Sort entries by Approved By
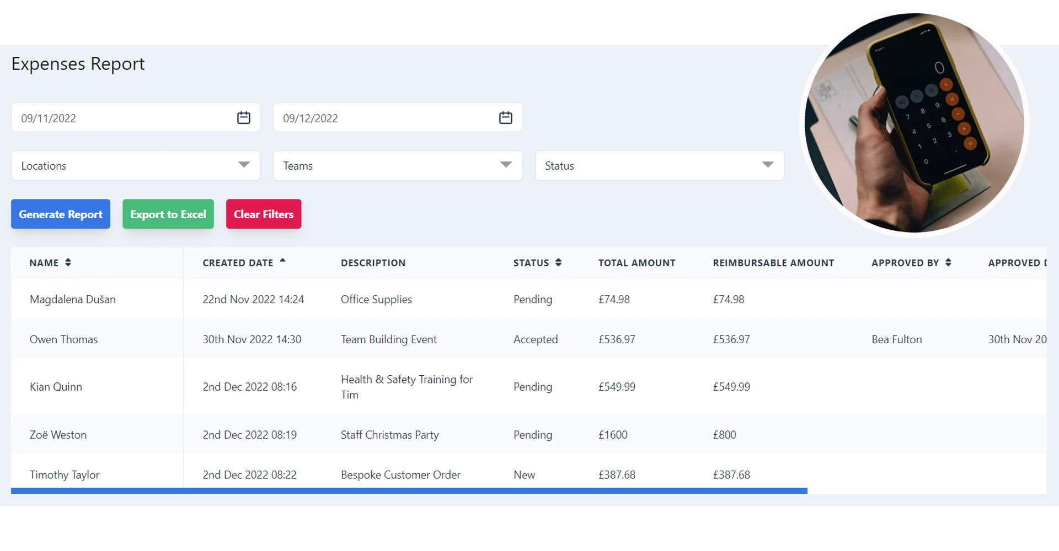The width and height of the screenshot is (1059, 551). tap(948, 263)
